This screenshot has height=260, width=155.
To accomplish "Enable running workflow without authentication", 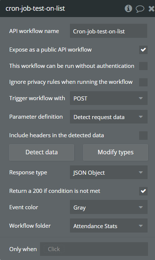I will coord(143,66).
